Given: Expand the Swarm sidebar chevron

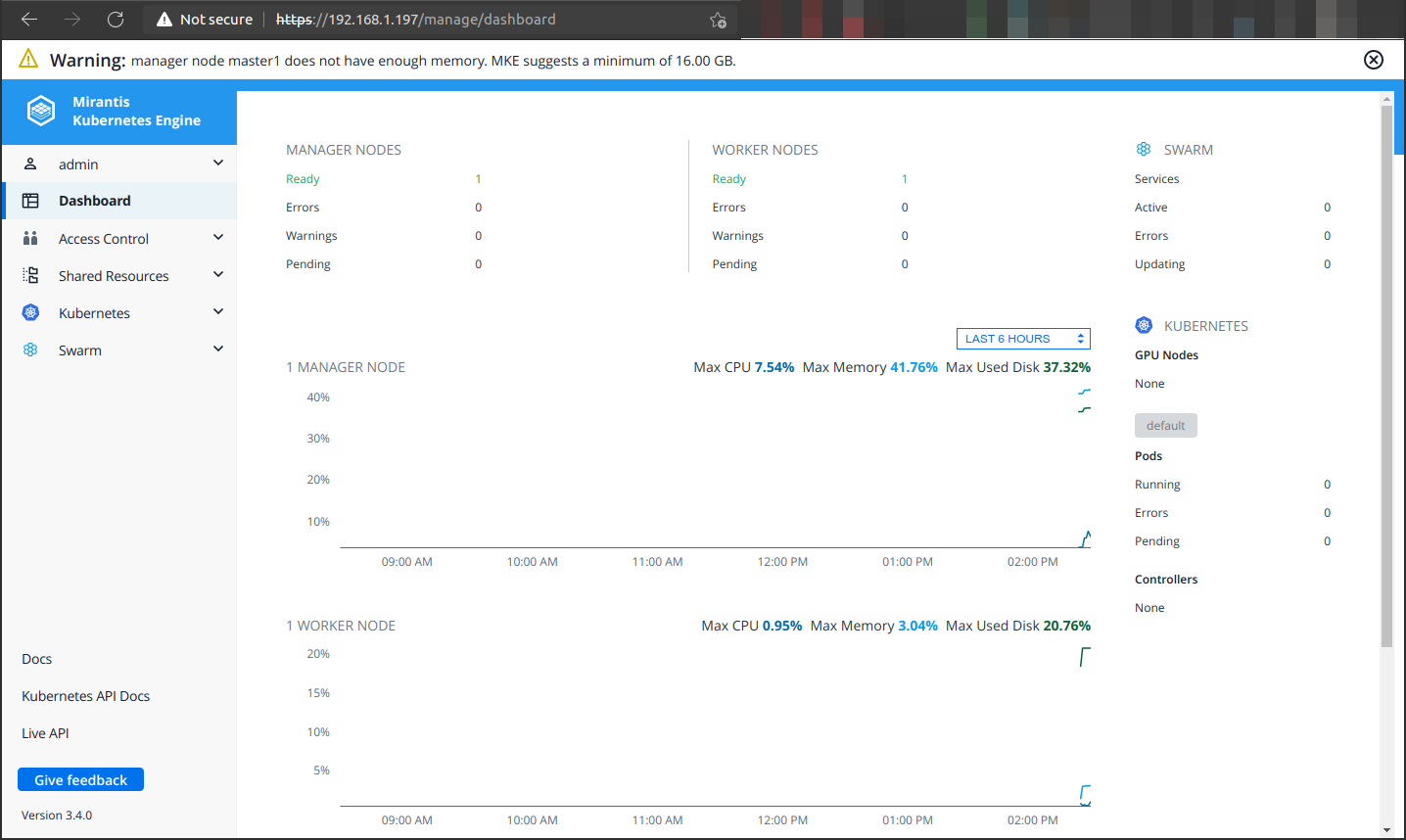Looking at the screenshot, I should [x=218, y=349].
